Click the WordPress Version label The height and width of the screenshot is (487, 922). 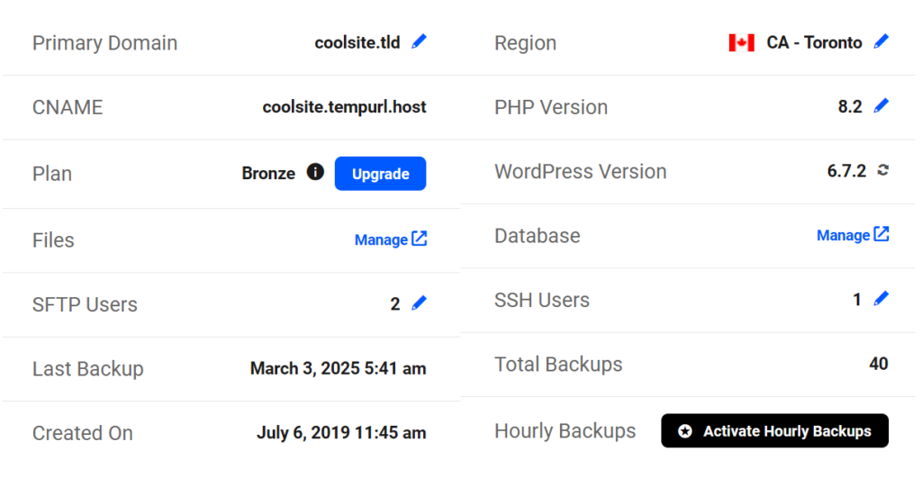click(x=581, y=171)
